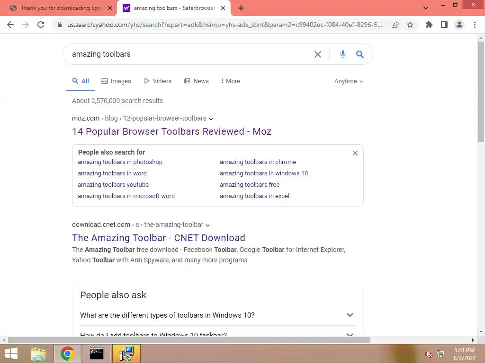
Task: Open the Command Prompt taskbar icon
Action: tap(97, 354)
